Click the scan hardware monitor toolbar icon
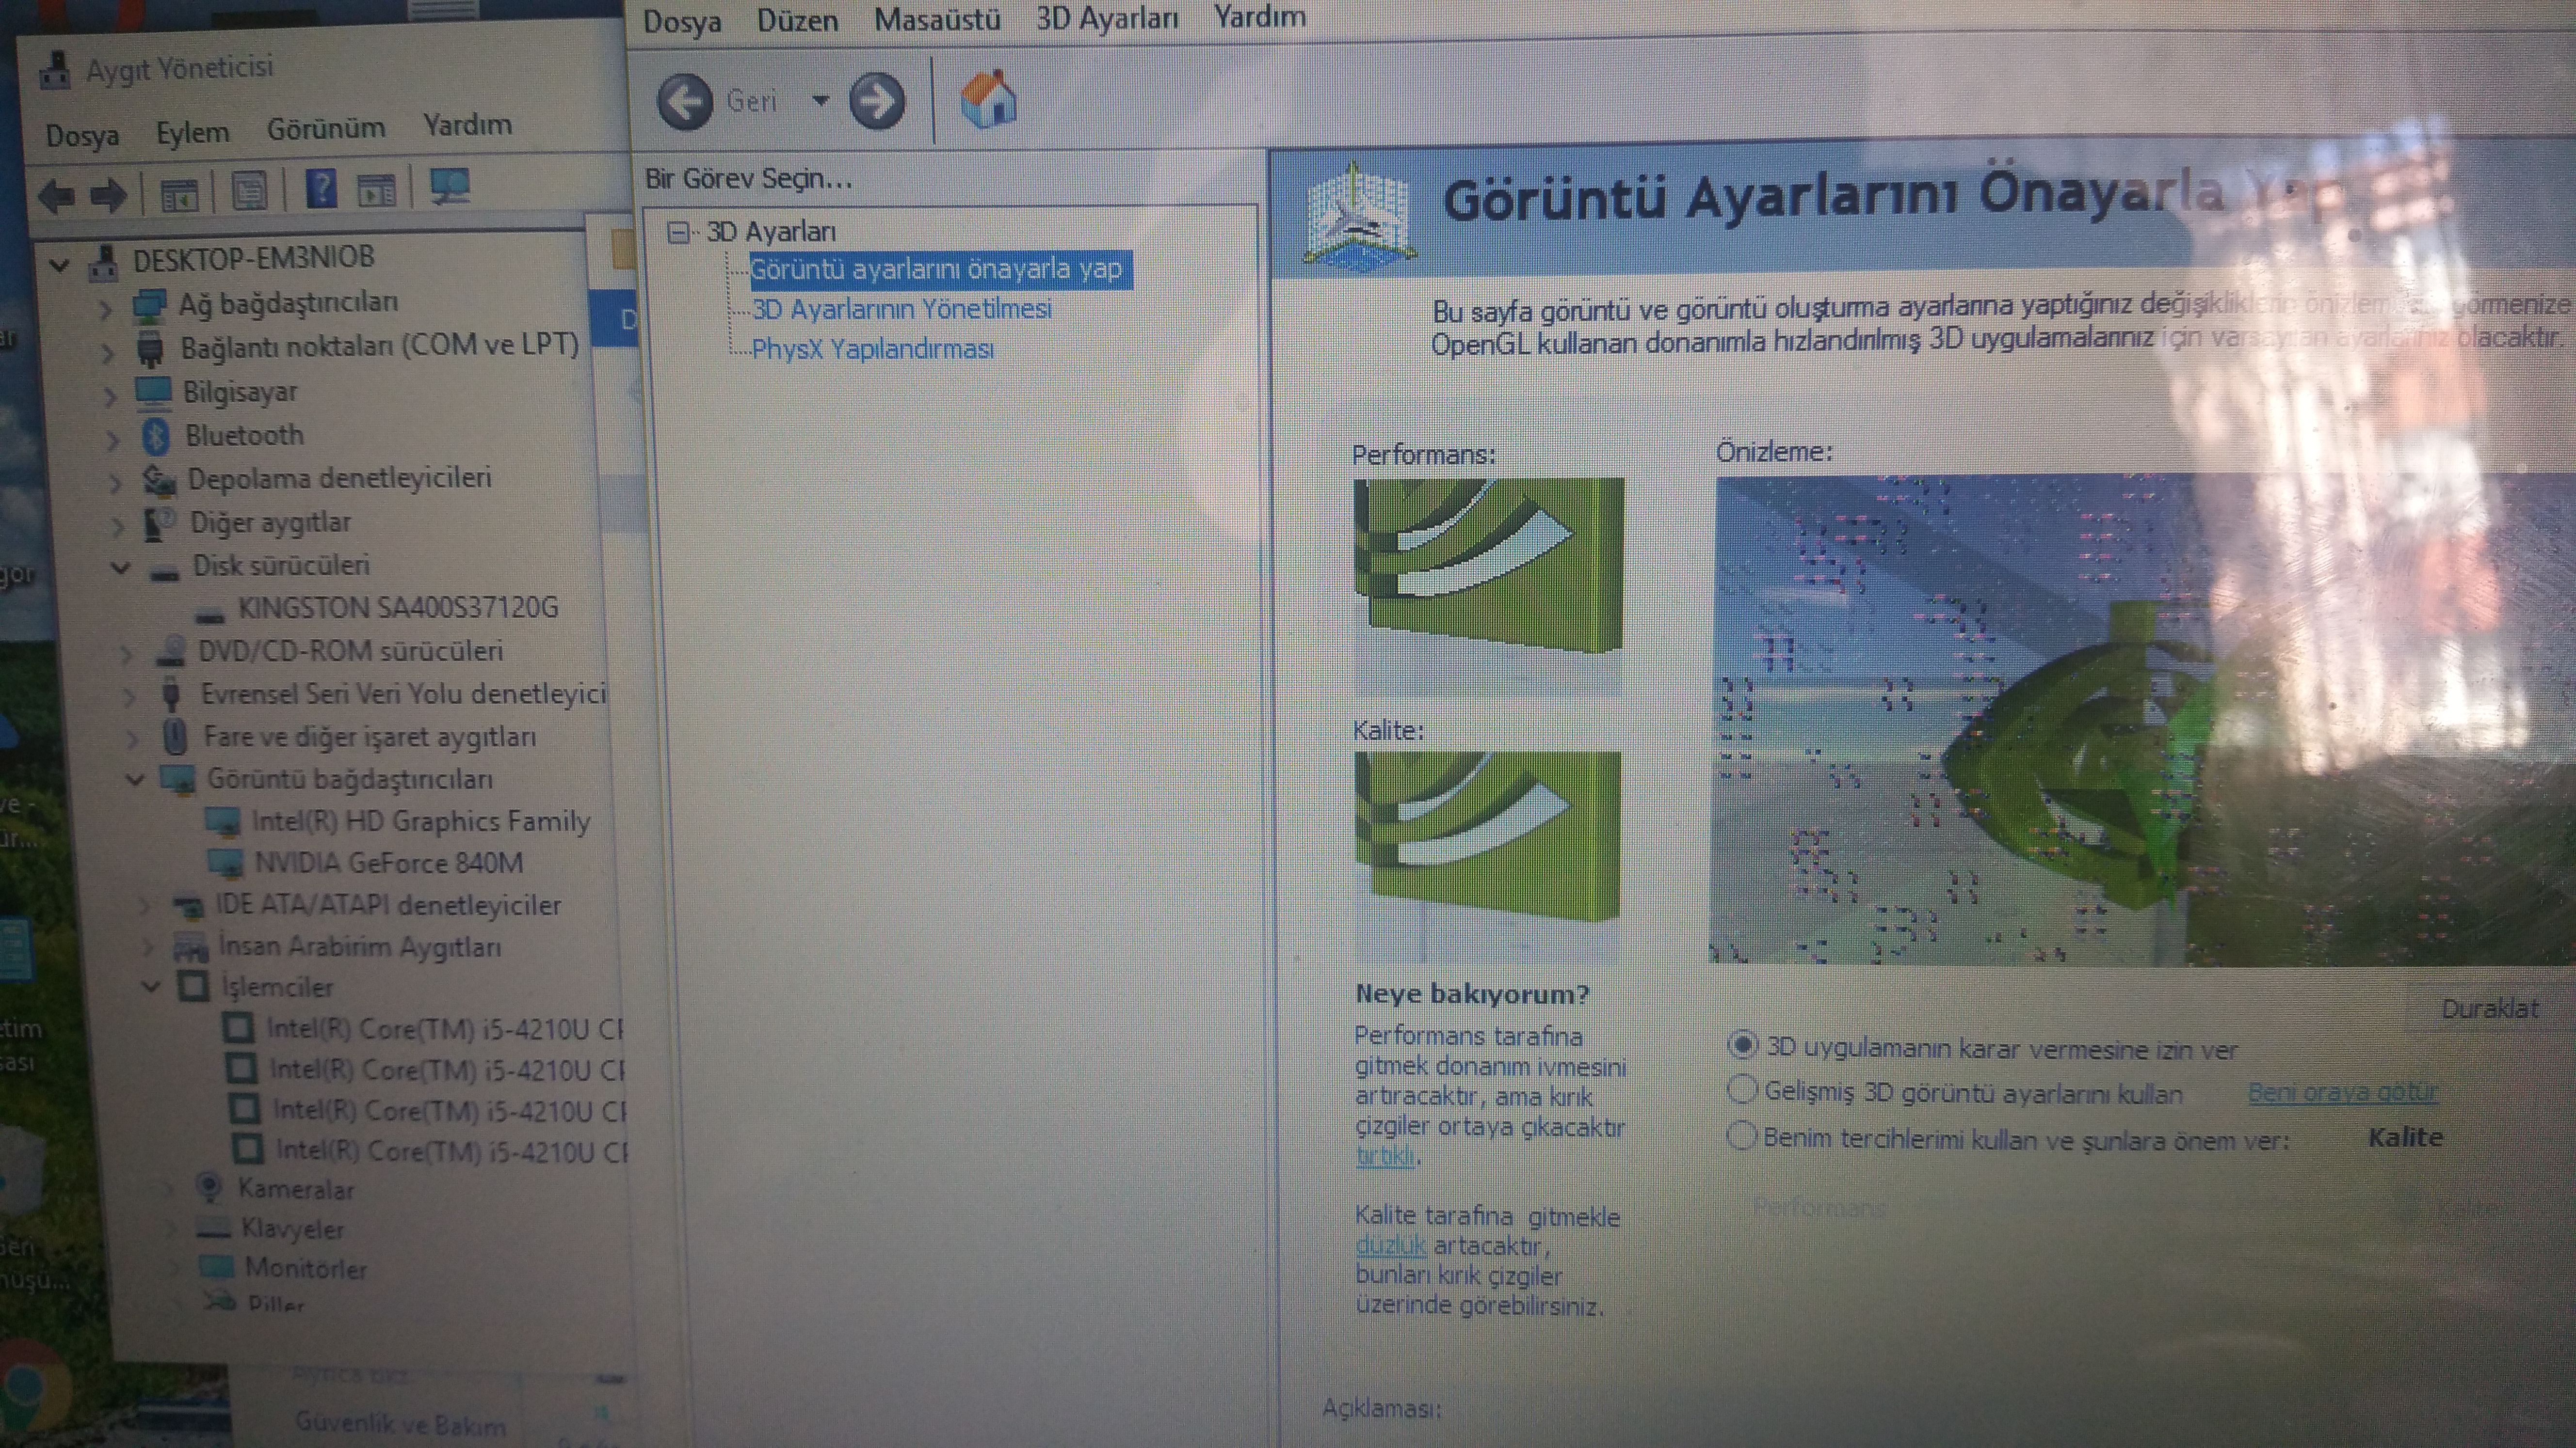This screenshot has height=1448, width=2576. pos(450,187)
